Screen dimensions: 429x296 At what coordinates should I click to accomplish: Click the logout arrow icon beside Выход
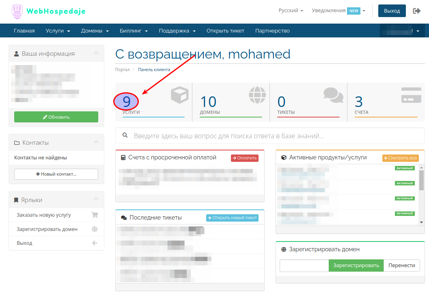coord(416,11)
